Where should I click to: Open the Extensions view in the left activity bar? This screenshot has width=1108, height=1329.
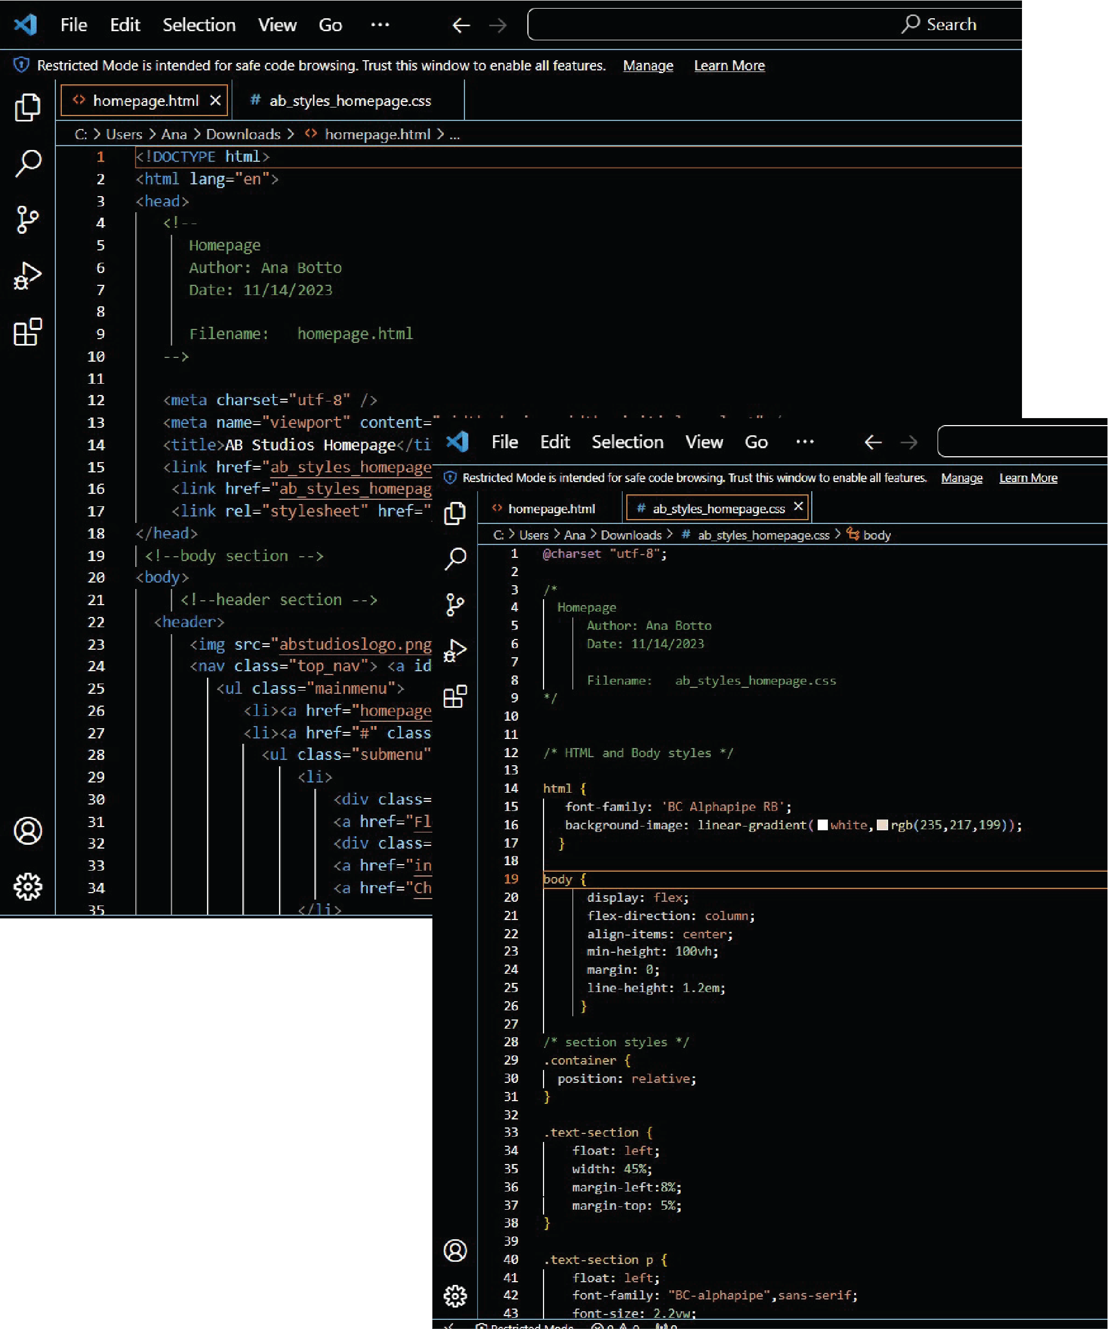click(x=27, y=332)
